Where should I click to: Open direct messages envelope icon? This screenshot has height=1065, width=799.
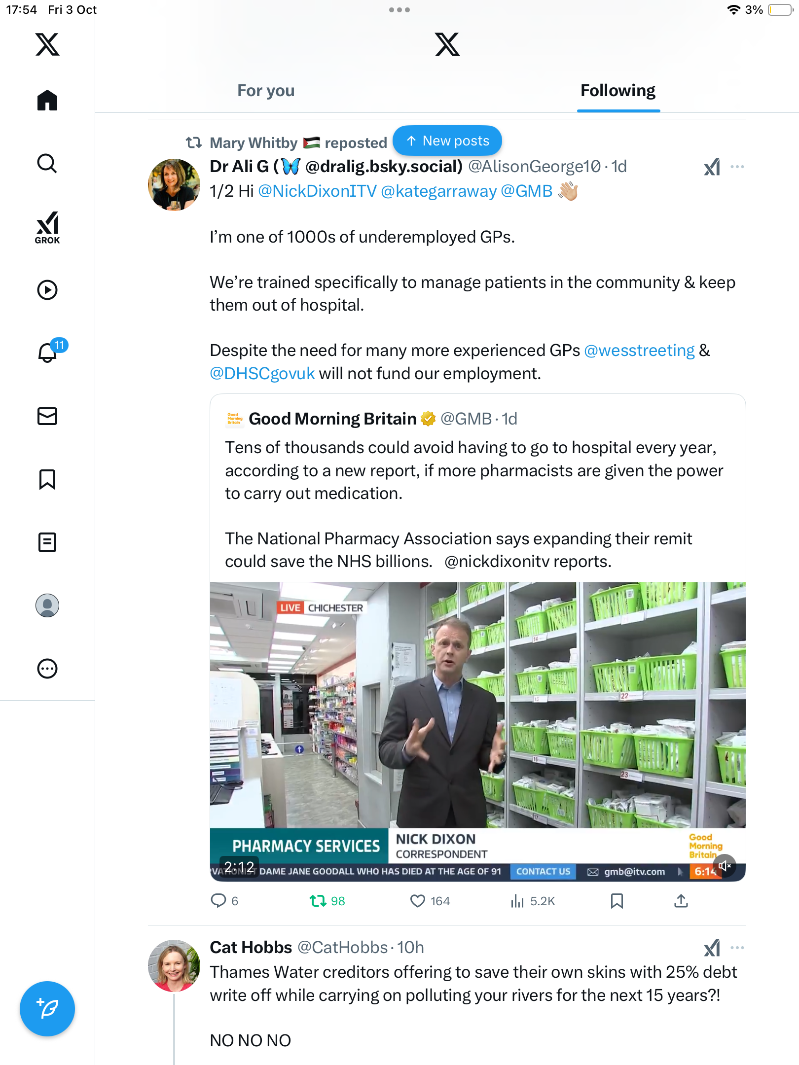pyautogui.click(x=47, y=416)
